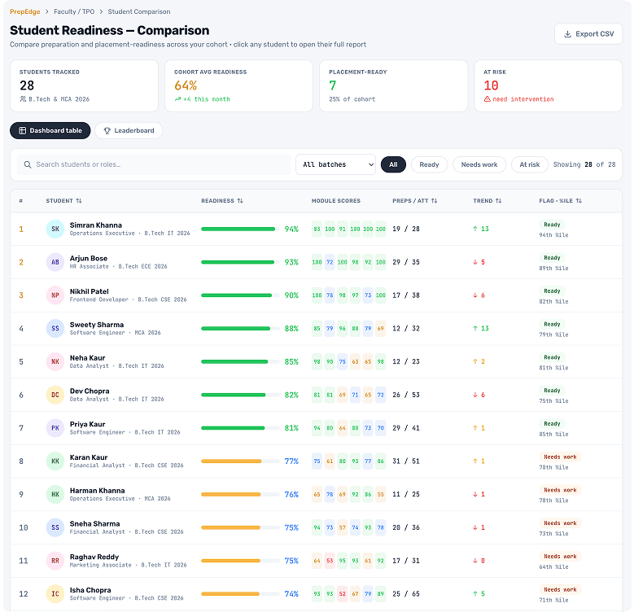
Task: Click Priya Kaur's PK avatar
Action: click(55, 428)
